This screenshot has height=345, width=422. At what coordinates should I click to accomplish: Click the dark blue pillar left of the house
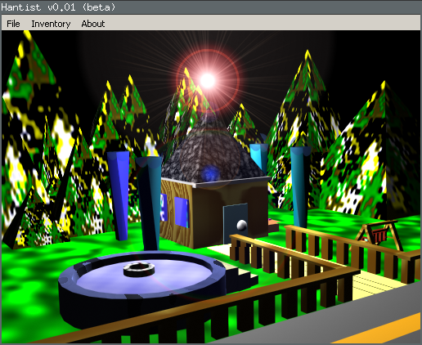click(119, 195)
